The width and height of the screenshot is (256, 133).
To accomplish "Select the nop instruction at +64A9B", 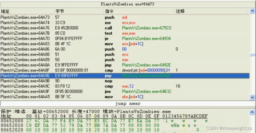I will coord(125,81).
